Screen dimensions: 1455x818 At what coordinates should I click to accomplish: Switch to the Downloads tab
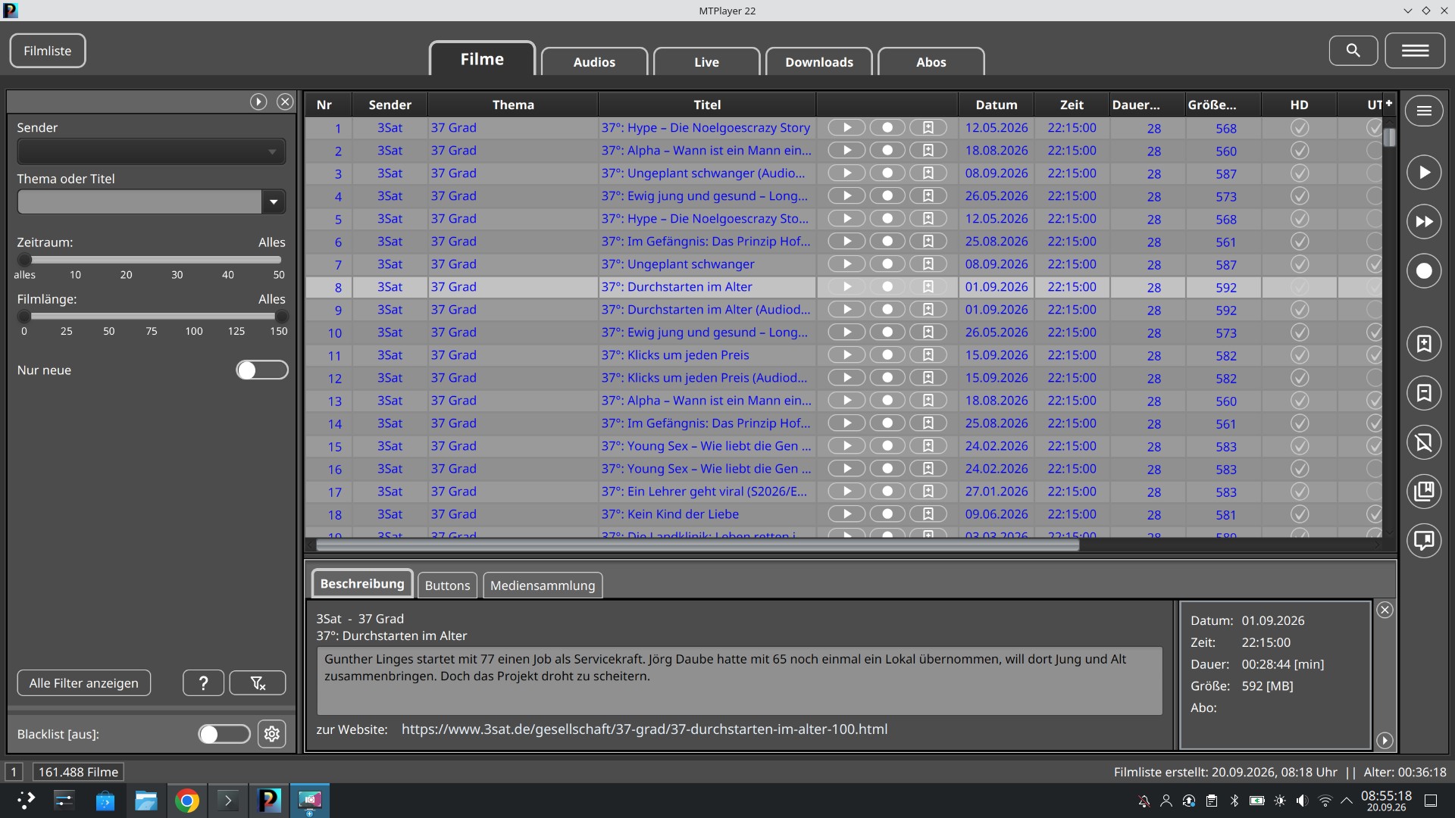[x=818, y=62]
